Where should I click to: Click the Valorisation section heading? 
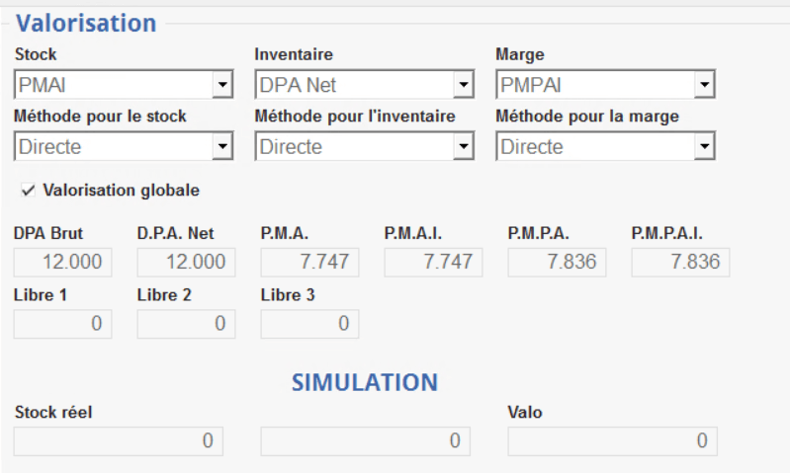[86, 23]
